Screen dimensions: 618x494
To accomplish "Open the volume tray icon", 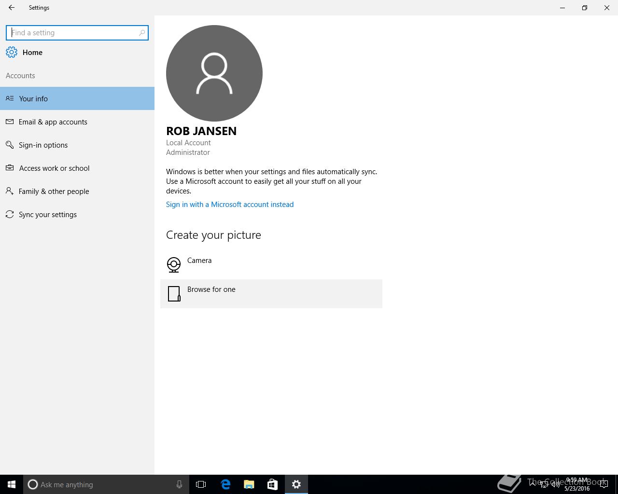I will click(556, 484).
